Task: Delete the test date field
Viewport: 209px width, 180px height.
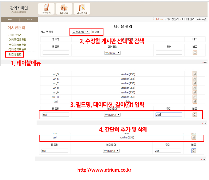Action: (x=195, y=102)
